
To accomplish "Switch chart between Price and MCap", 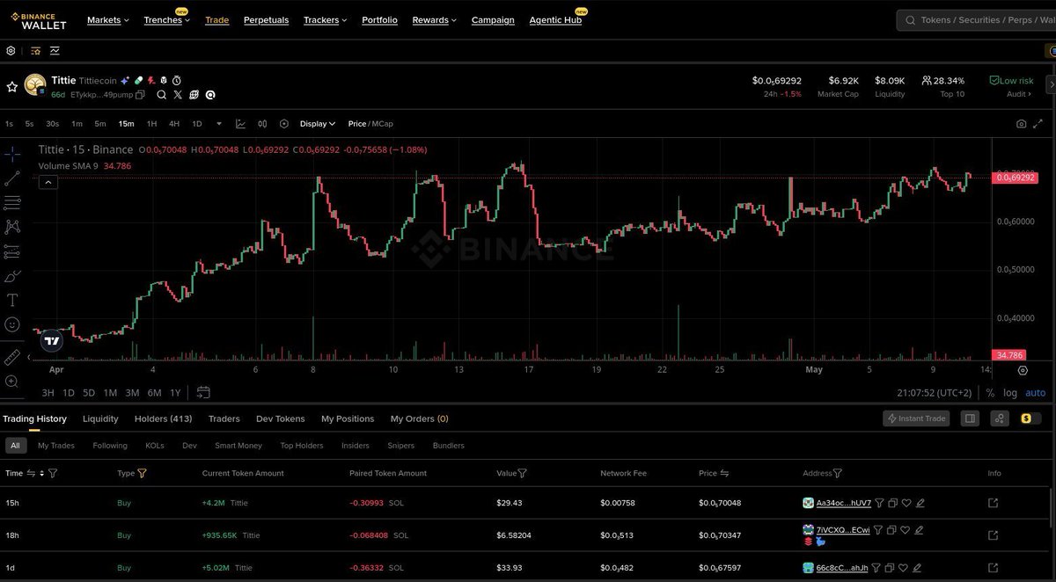I will (370, 124).
